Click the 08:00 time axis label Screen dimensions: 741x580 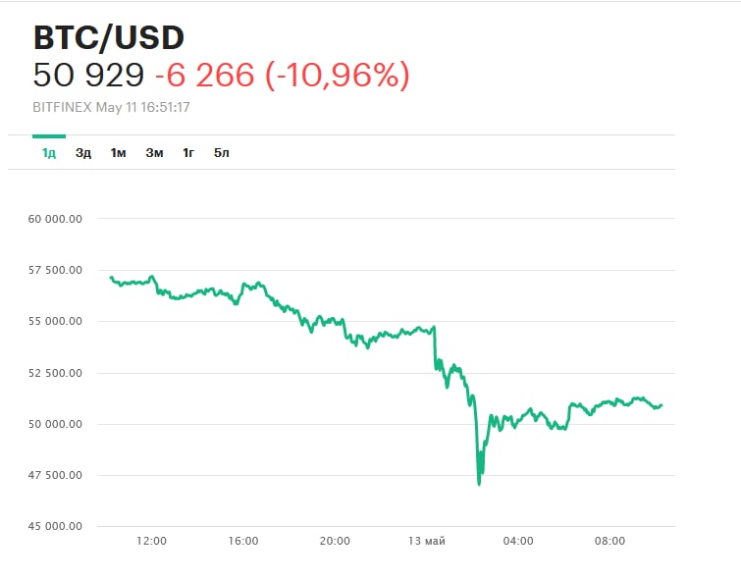coord(610,541)
